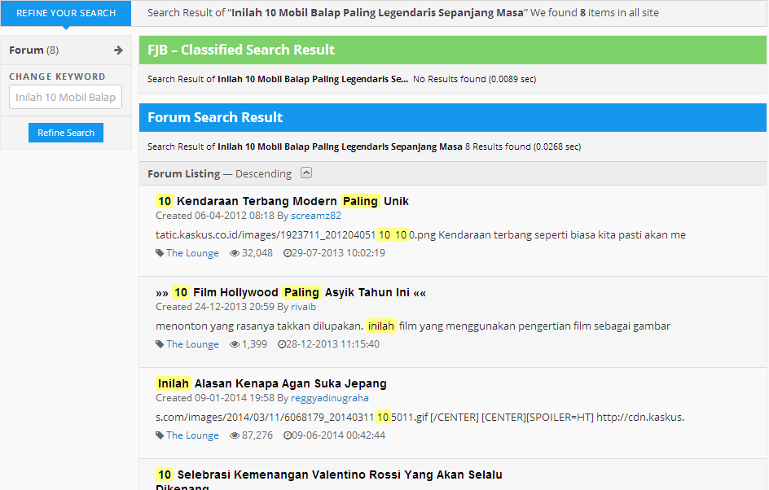Click the eye views icon showing 32,048
The image size is (769, 490).
click(235, 253)
